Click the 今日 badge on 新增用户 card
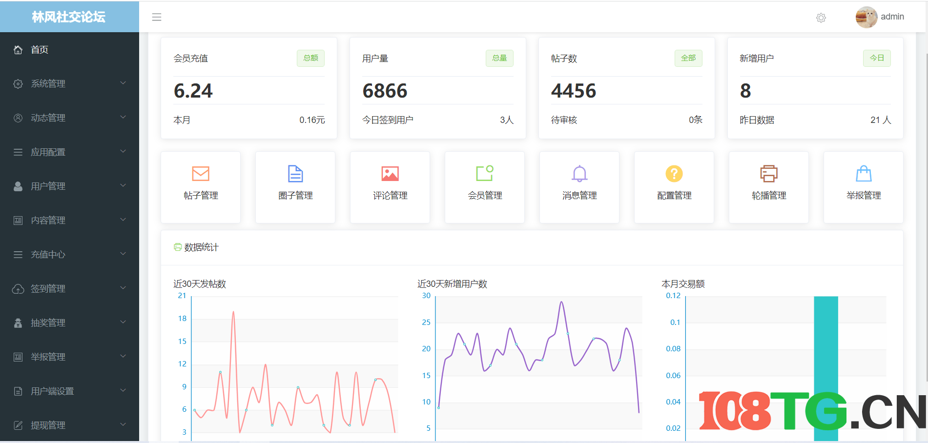 [x=877, y=58]
